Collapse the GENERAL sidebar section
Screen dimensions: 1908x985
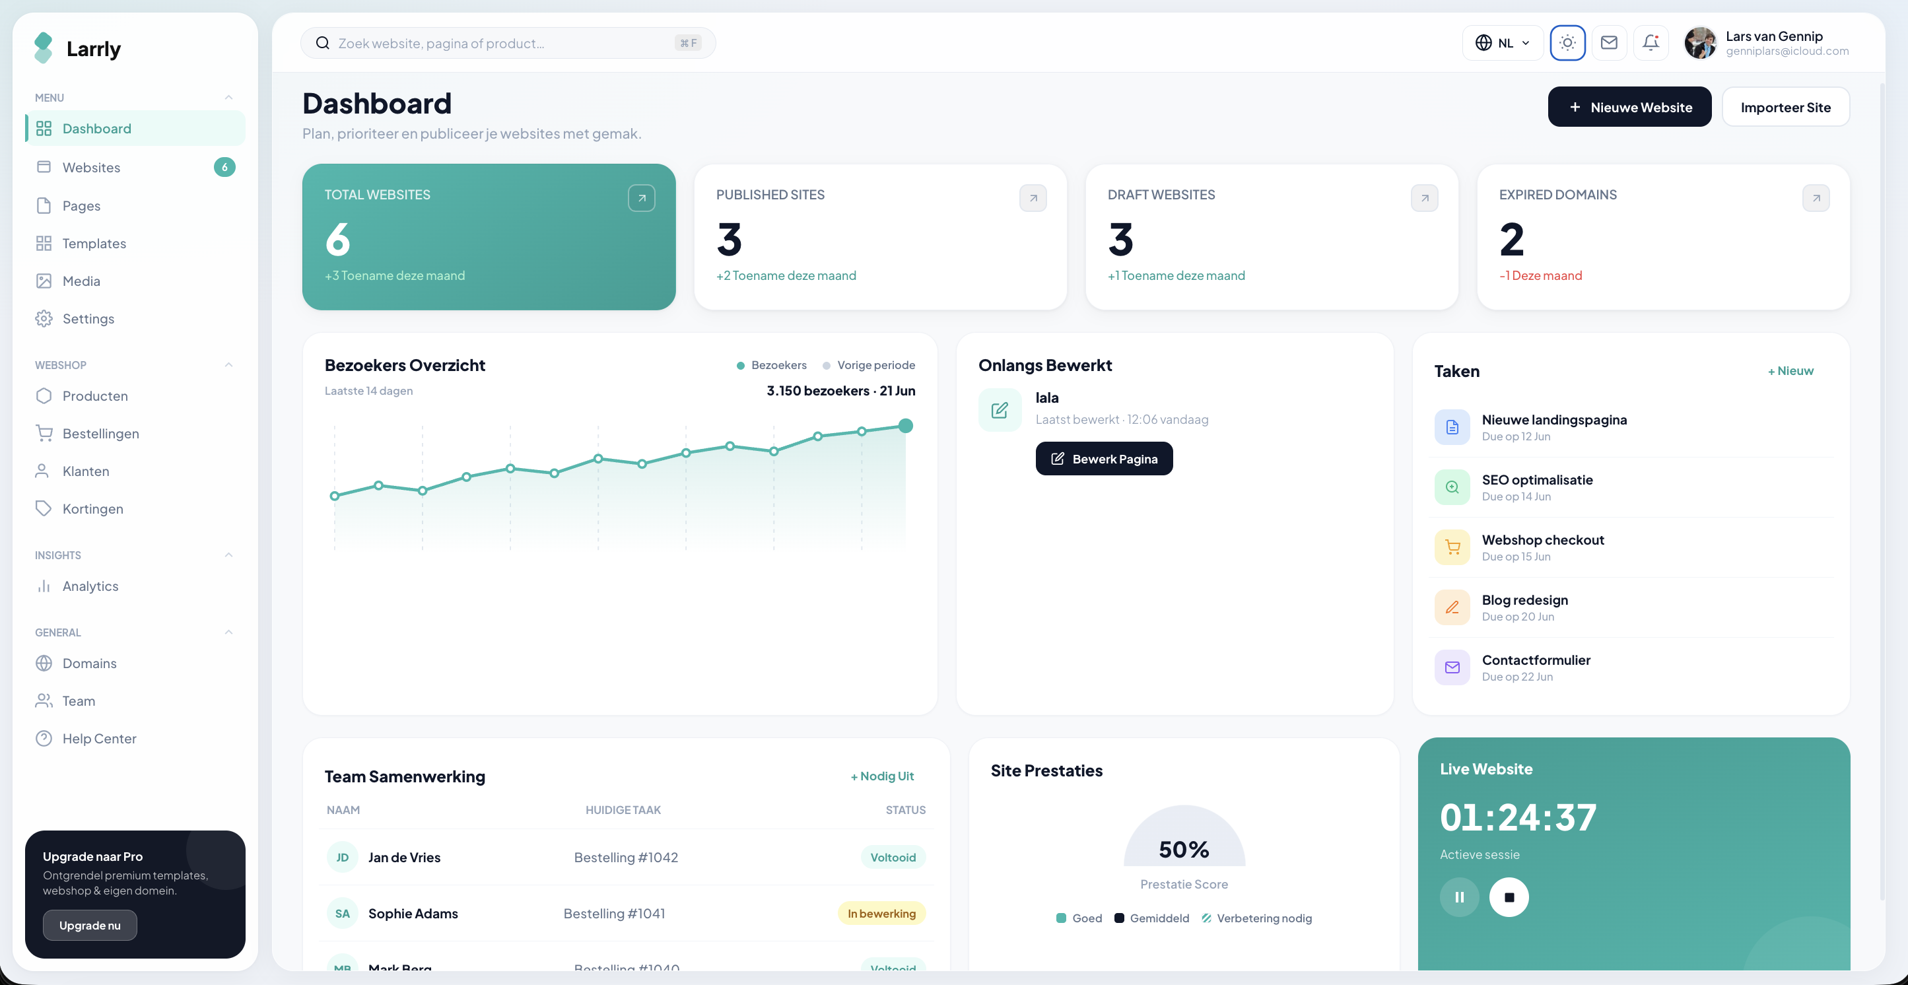click(228, 632)
